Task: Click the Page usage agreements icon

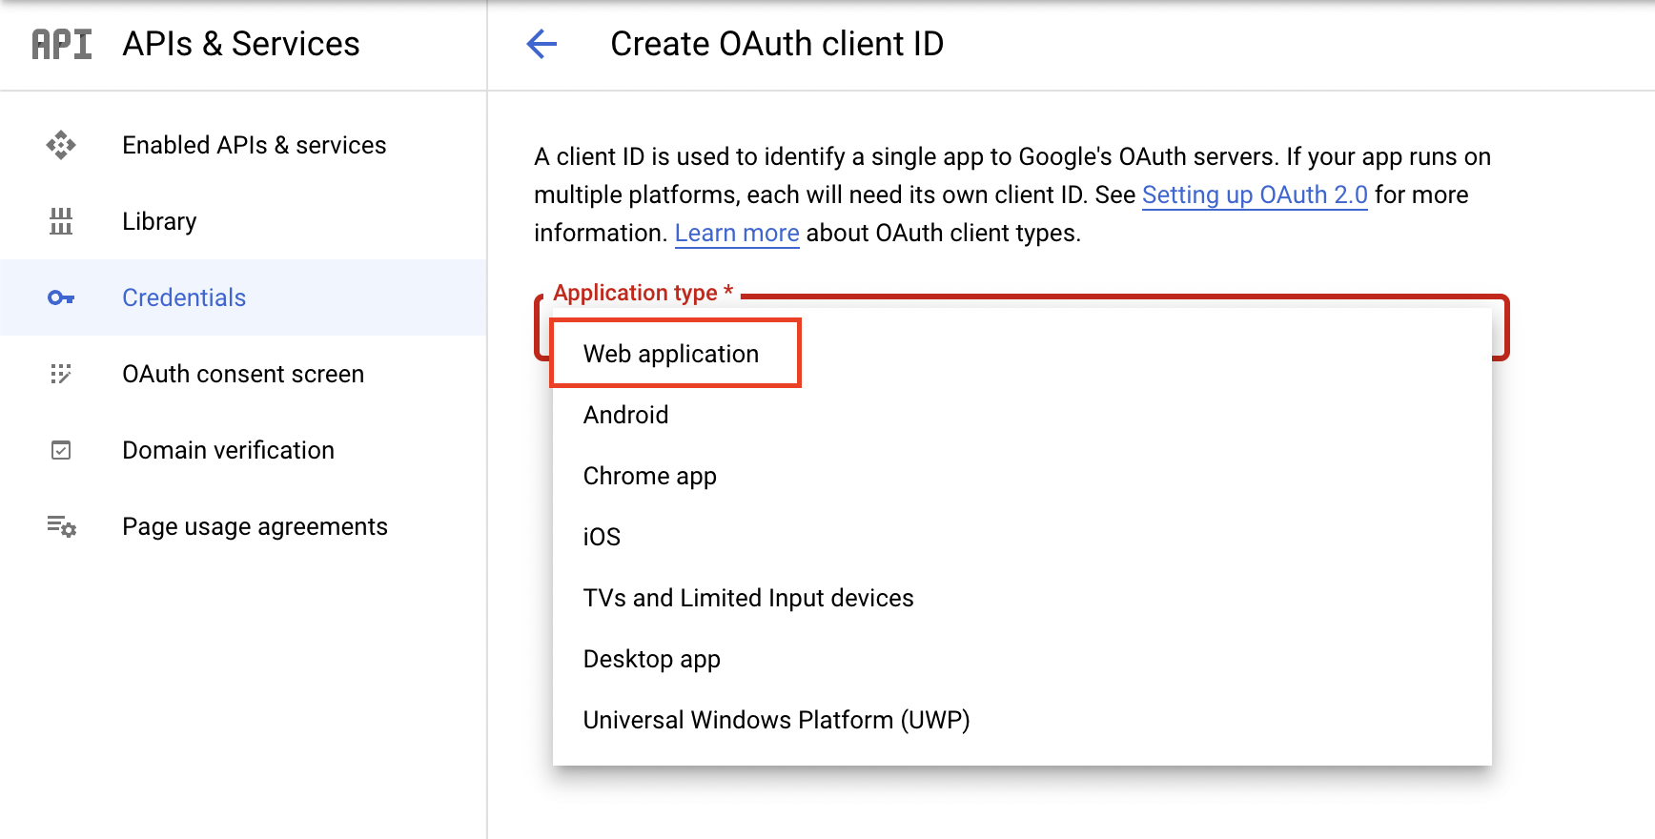Action: click(x=61, y=526)
